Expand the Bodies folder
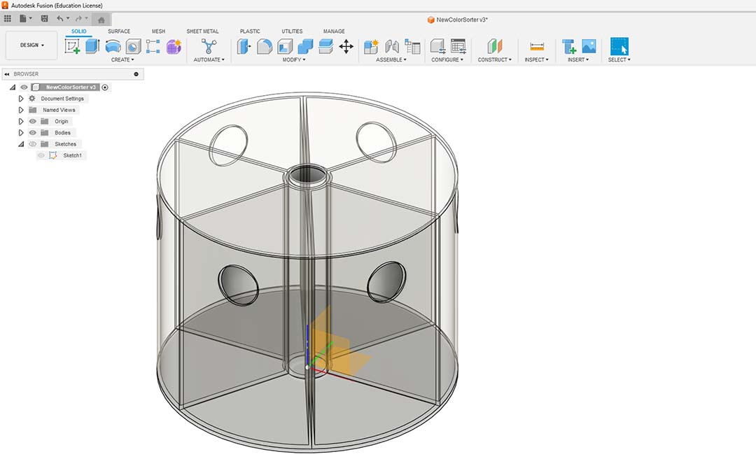 click(x=21, y=132)
